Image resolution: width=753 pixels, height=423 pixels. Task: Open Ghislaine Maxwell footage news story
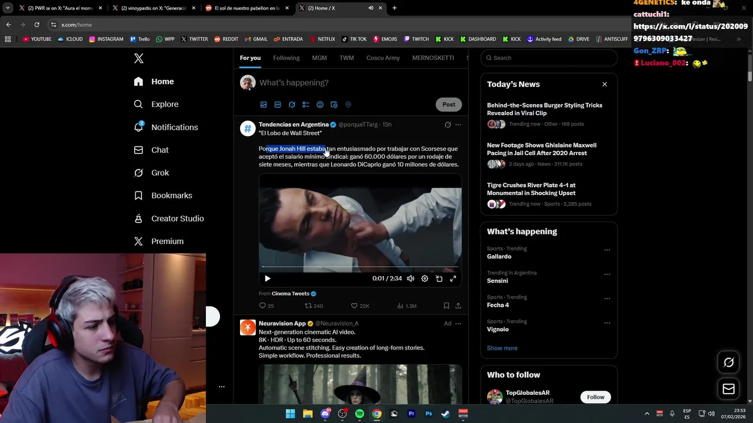[x=542, y=149]
